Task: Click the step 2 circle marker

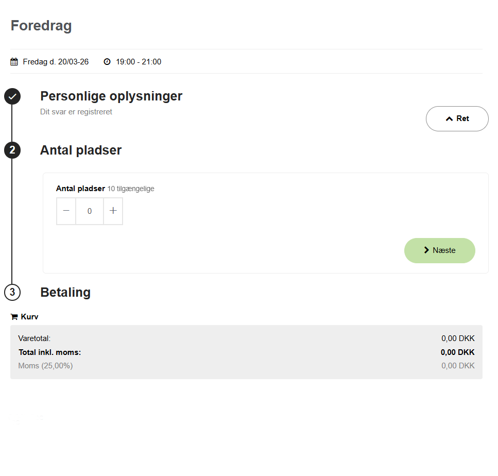Action: (12, 150)
